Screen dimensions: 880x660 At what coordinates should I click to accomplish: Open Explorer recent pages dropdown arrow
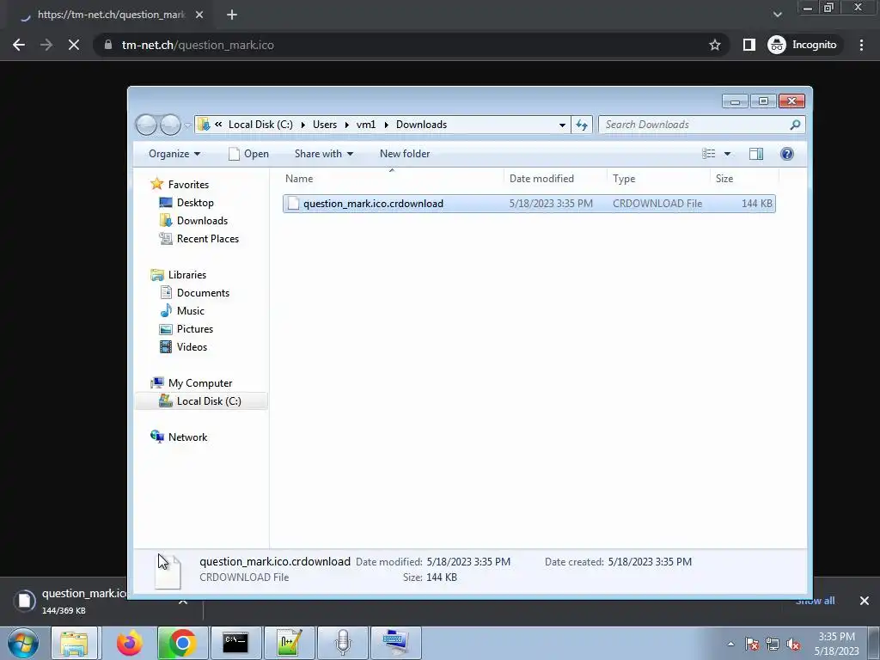pos(187,125)
